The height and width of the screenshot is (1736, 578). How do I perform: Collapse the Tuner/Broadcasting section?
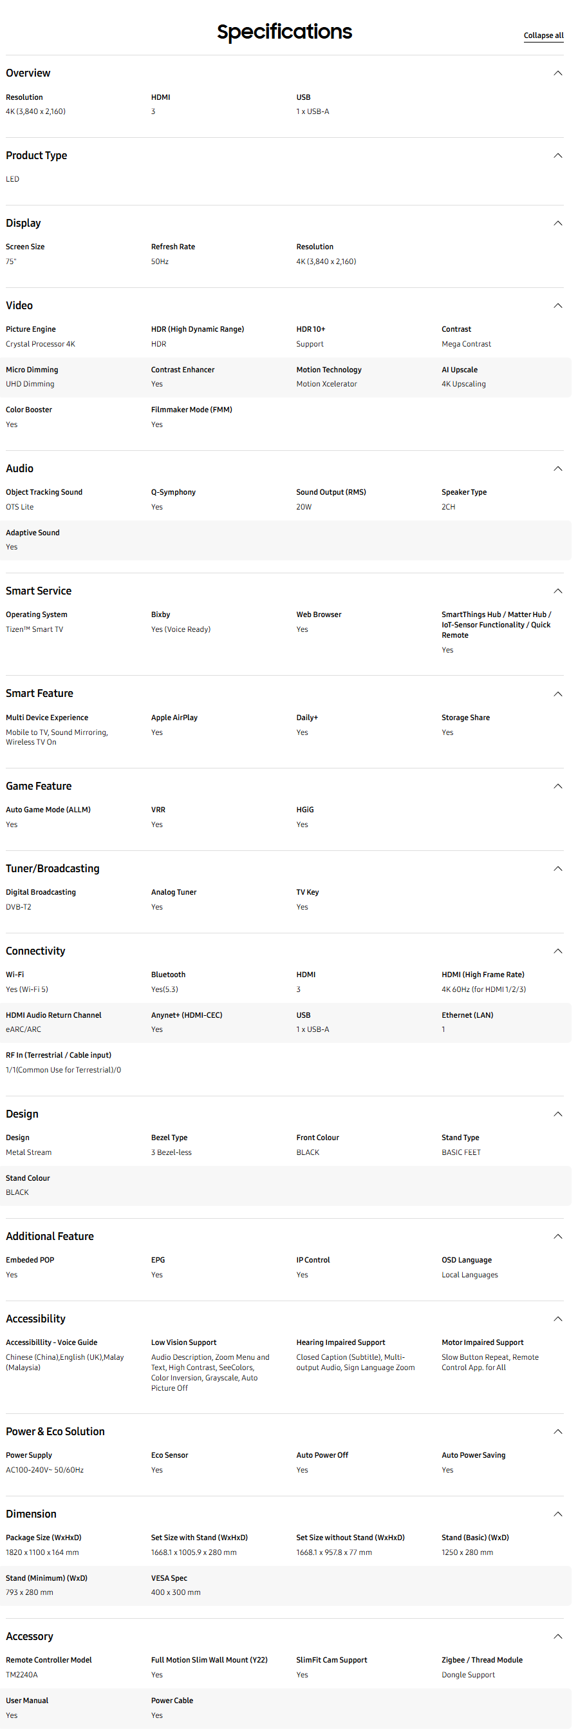pos(557,869)
